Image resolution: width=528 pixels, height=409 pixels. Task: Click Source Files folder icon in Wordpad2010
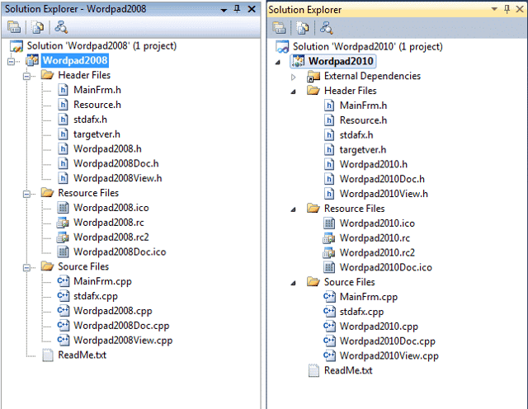coord(313,282)
